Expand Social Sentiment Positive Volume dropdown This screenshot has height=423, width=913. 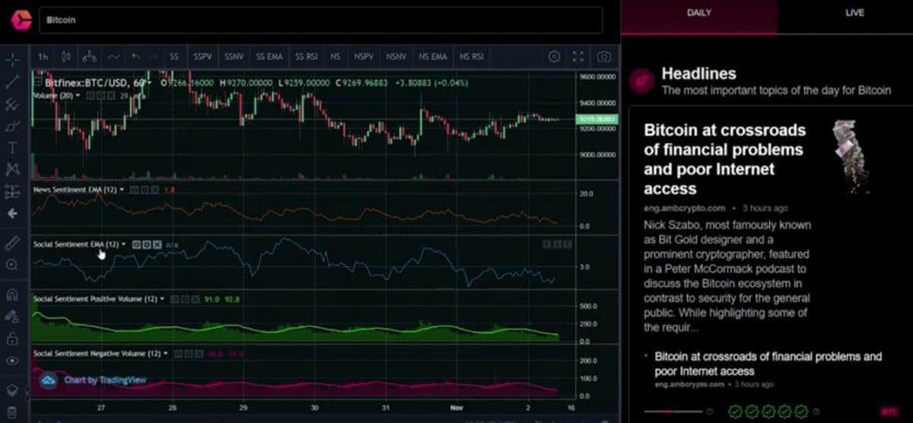(x=162, y=299)
